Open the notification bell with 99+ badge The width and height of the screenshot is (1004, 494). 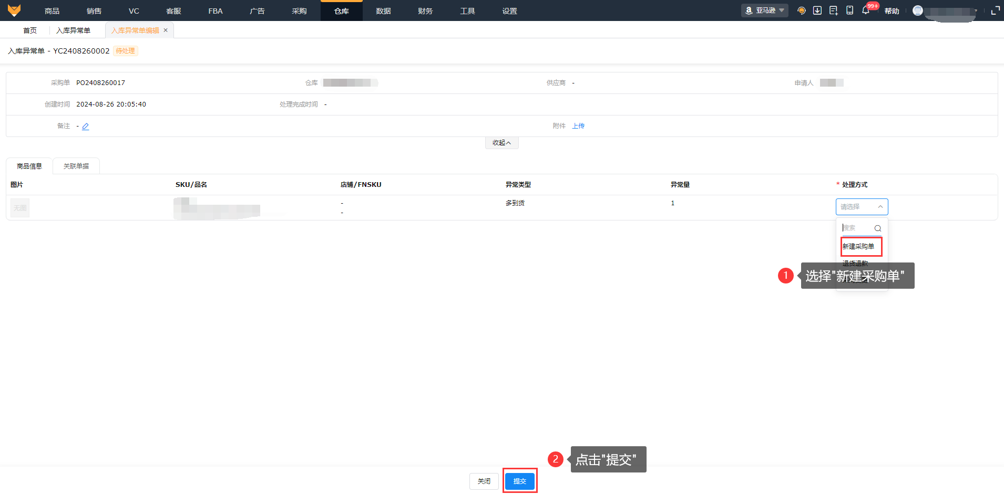coord(866,10)
